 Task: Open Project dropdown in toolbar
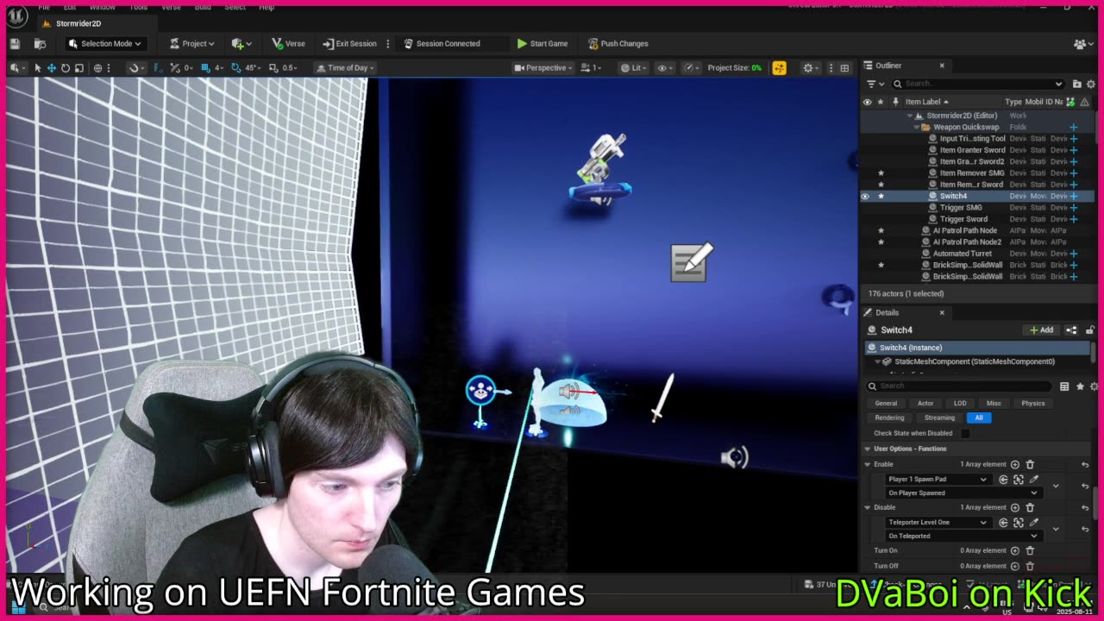pyautogui.click(x=191, y=43)
